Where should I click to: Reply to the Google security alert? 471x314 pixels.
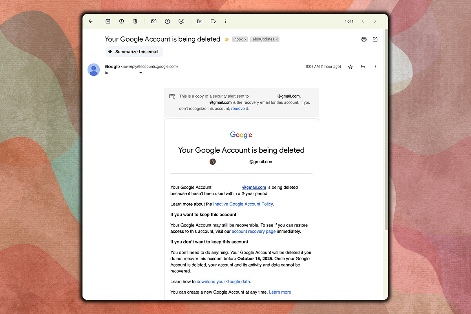pyautogui.click(x=363, y=66)
